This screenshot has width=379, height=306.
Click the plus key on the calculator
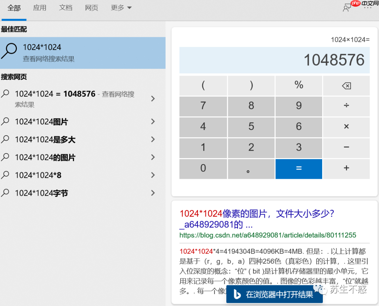(x=346, y=169)
